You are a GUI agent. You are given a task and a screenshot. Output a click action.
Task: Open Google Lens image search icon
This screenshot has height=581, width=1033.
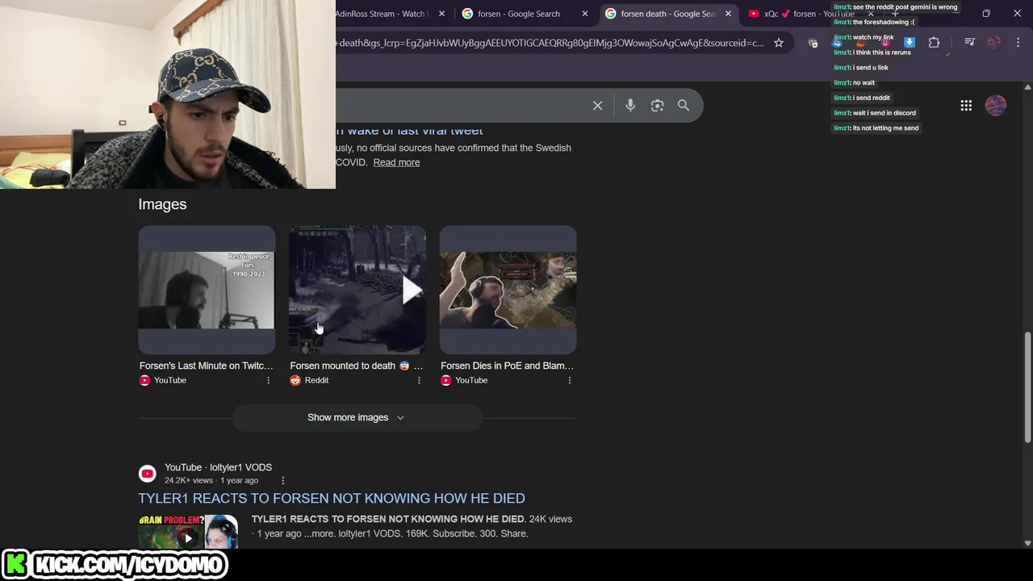[657, 106]
